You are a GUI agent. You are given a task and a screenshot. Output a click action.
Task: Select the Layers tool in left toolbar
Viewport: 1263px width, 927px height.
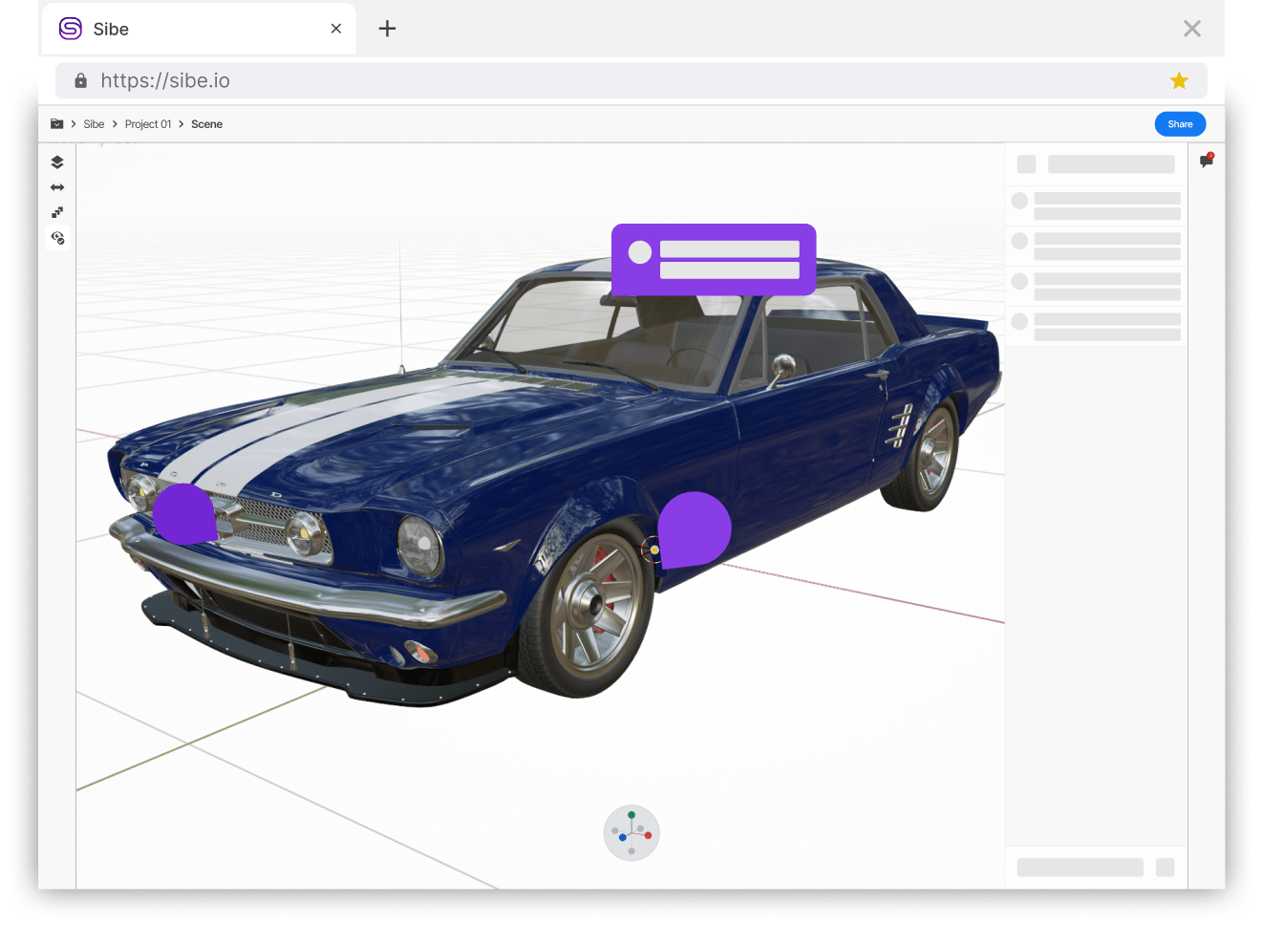[x=57, y=162]
